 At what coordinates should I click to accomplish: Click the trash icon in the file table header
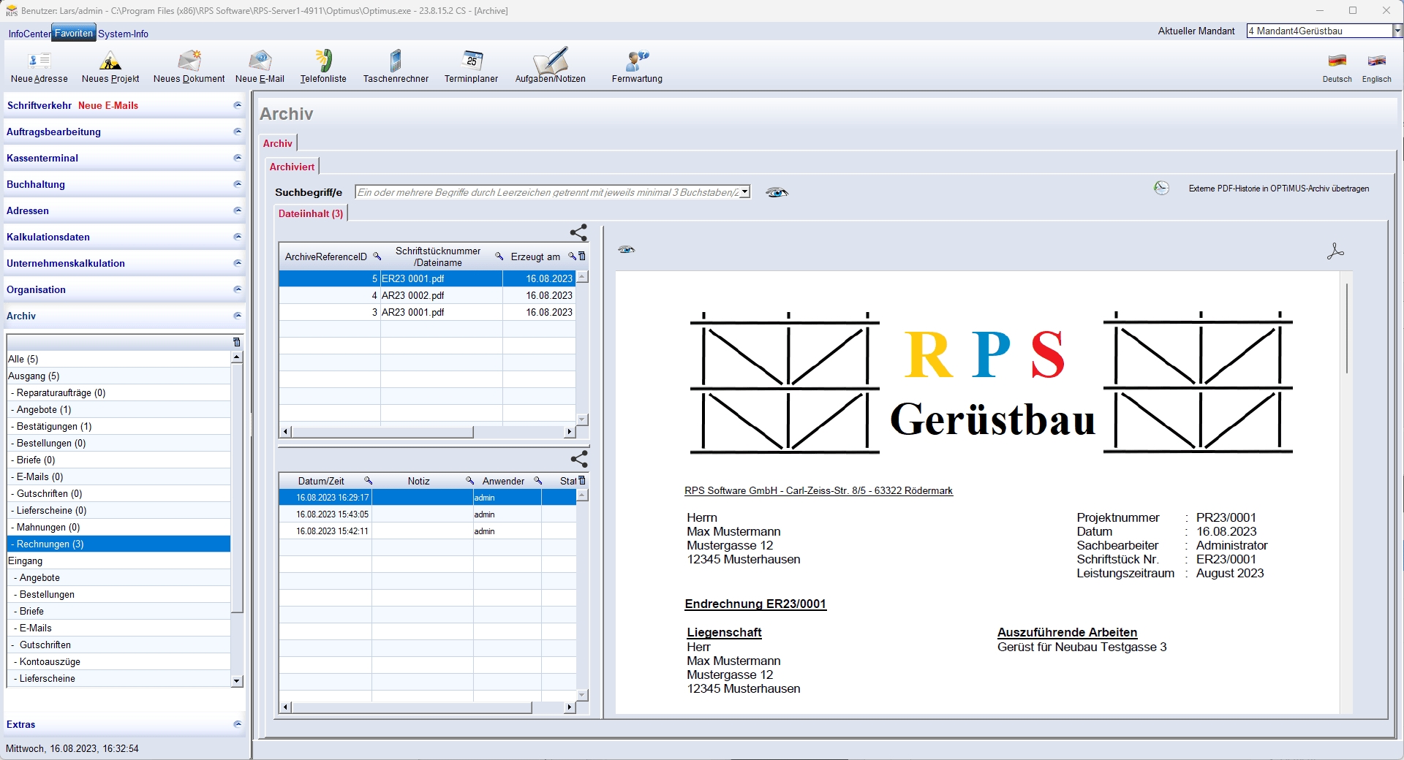[582, 256]
